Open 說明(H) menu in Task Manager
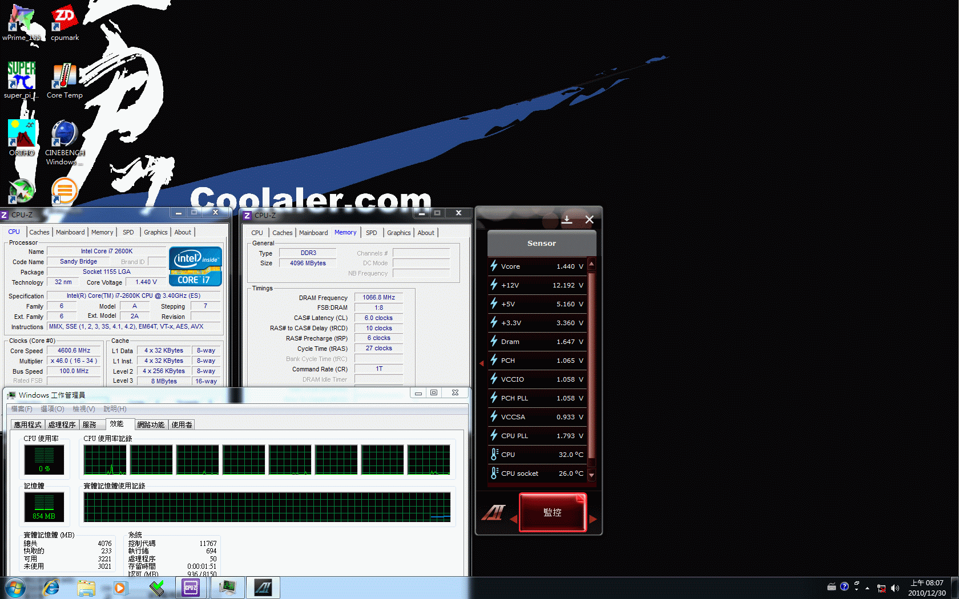959x599 pixels. pos(115,409)
